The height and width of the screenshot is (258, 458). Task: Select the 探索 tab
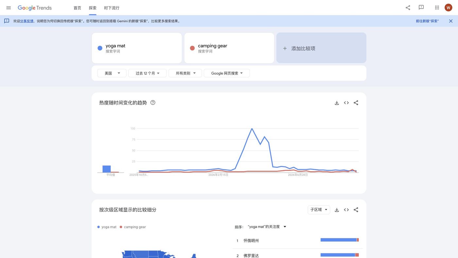pyautogui.click(x=93, y=8)
